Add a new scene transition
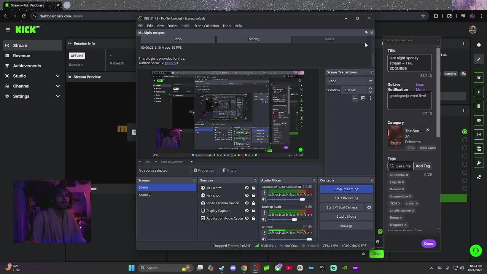Image resolution: width=487 pixels, height=274 pixels. click(x=355, y=98)
